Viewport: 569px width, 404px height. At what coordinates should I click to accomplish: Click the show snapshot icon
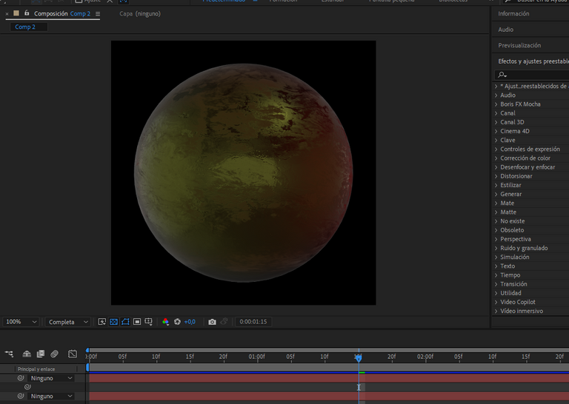(224, 322)
